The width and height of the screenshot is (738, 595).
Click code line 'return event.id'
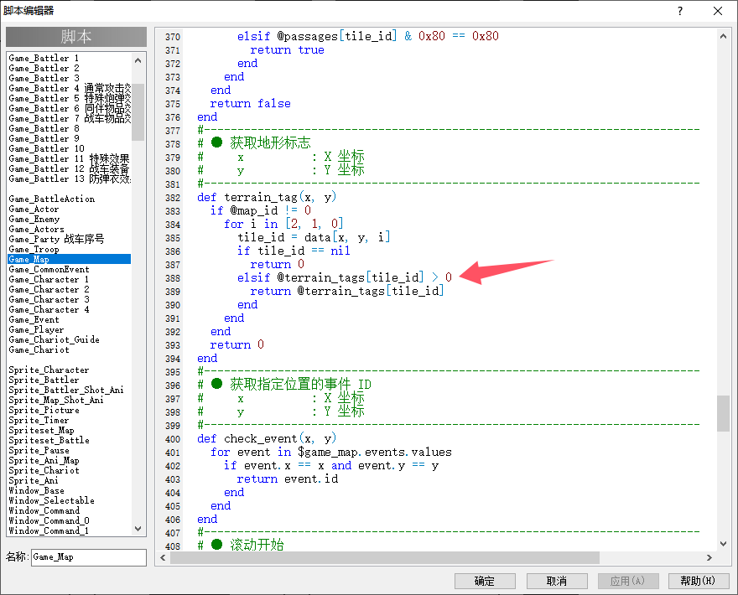click(x=288, y=479)
